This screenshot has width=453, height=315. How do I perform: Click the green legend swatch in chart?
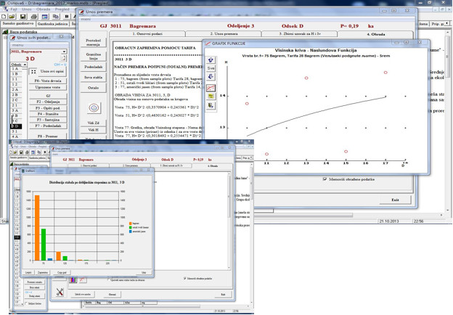[x=131, y=227]
